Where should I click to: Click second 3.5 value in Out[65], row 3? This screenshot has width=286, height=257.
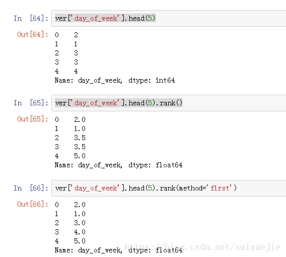(80, 147)
